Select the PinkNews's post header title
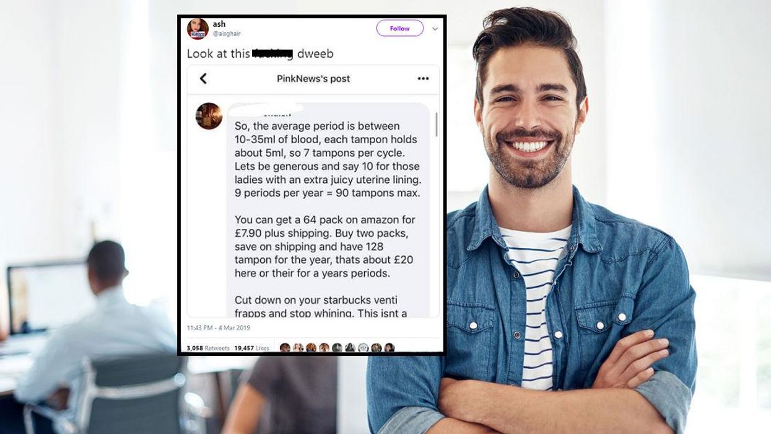The image size is (771, 434). 313,79
